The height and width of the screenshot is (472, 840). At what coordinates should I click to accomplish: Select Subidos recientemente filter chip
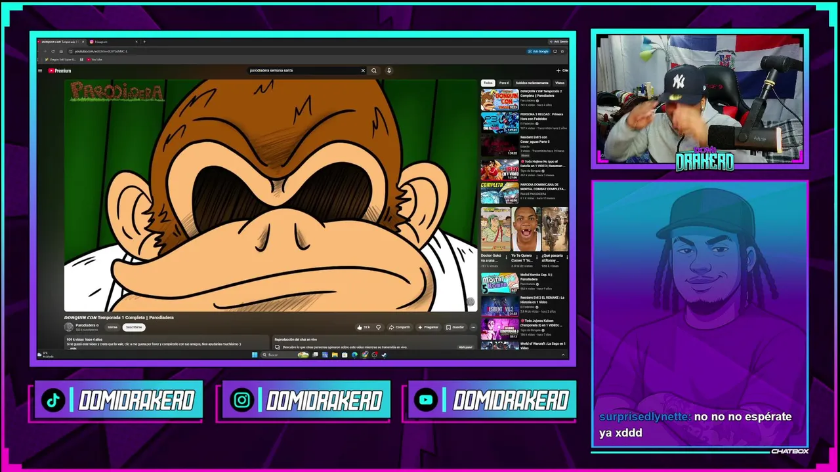tap(532, 83)
